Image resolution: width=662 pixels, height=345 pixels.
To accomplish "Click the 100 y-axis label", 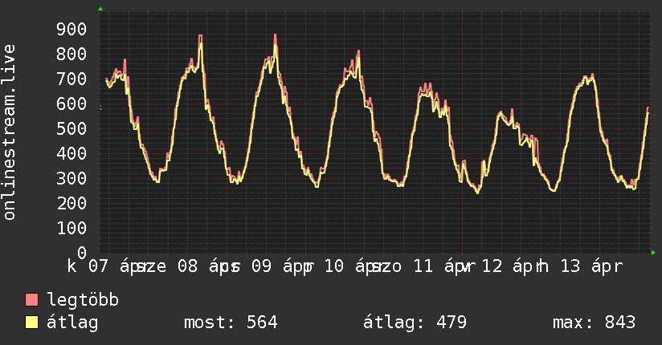I will [72, 228].
